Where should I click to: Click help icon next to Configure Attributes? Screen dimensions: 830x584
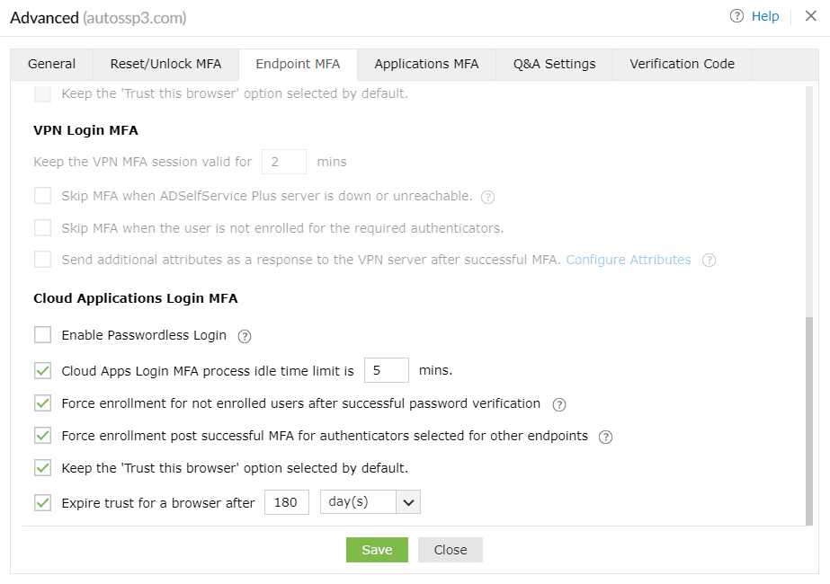[709, 261]
